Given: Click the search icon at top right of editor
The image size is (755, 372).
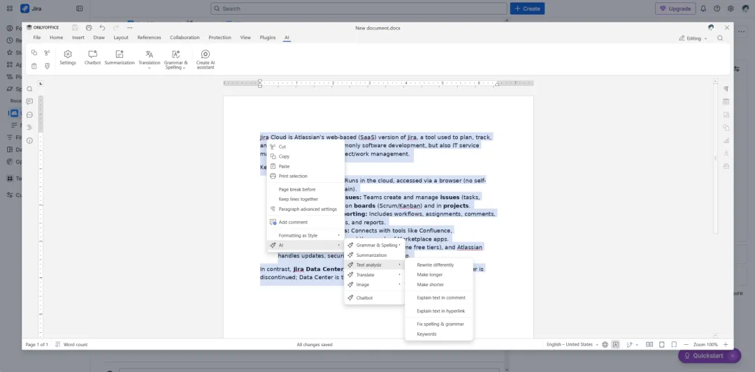Looking at the screenshot, I should point(720,38).
